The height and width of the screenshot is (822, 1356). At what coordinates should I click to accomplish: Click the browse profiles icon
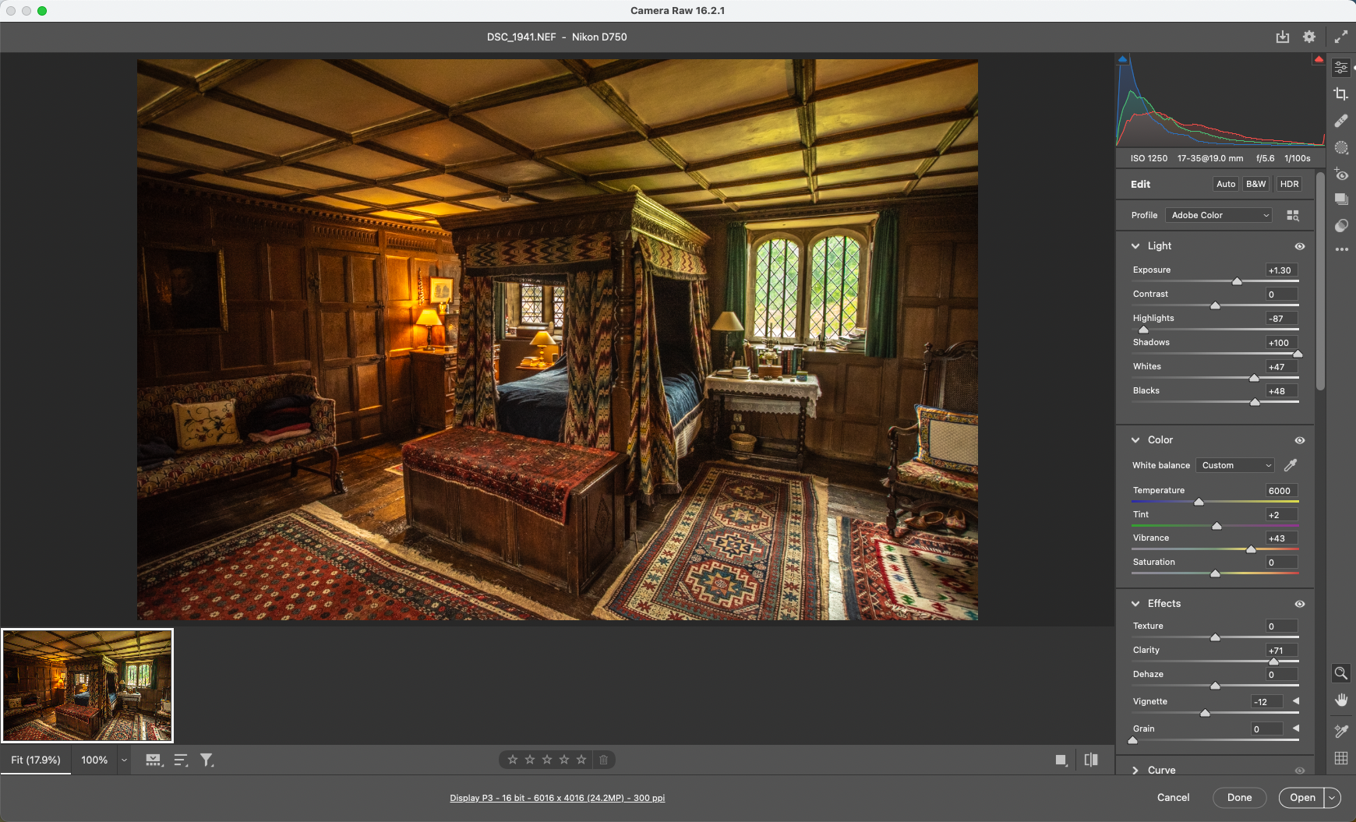(1293, 215)
